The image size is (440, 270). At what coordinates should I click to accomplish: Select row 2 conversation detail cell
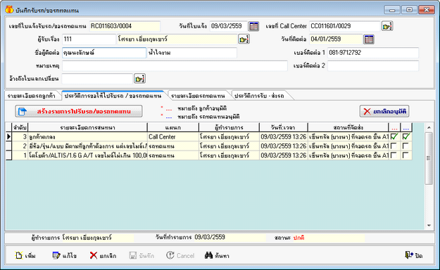pyautogui.click(x=87, y=146)
